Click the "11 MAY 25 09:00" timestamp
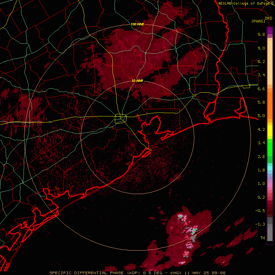 click(x=205, y=273)
